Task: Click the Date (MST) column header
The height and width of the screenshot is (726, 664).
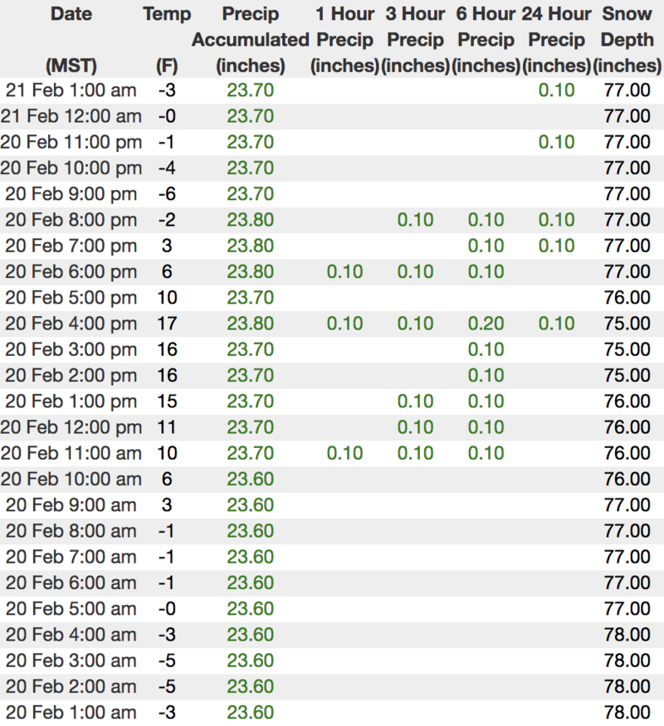Action: (x=71, y=39)
